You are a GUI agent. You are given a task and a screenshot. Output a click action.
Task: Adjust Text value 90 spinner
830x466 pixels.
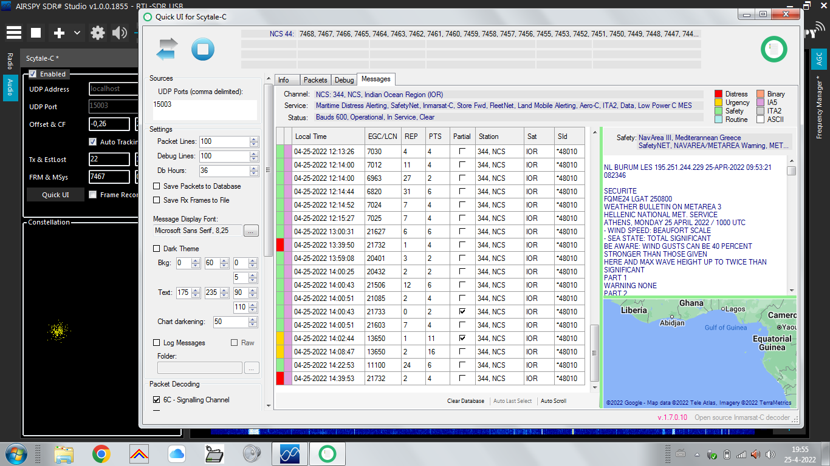tap(254, 292)
